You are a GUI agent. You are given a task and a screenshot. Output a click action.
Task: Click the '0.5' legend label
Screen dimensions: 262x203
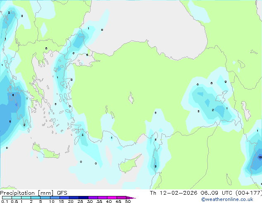pyautogui.click(x=14, y=201)
